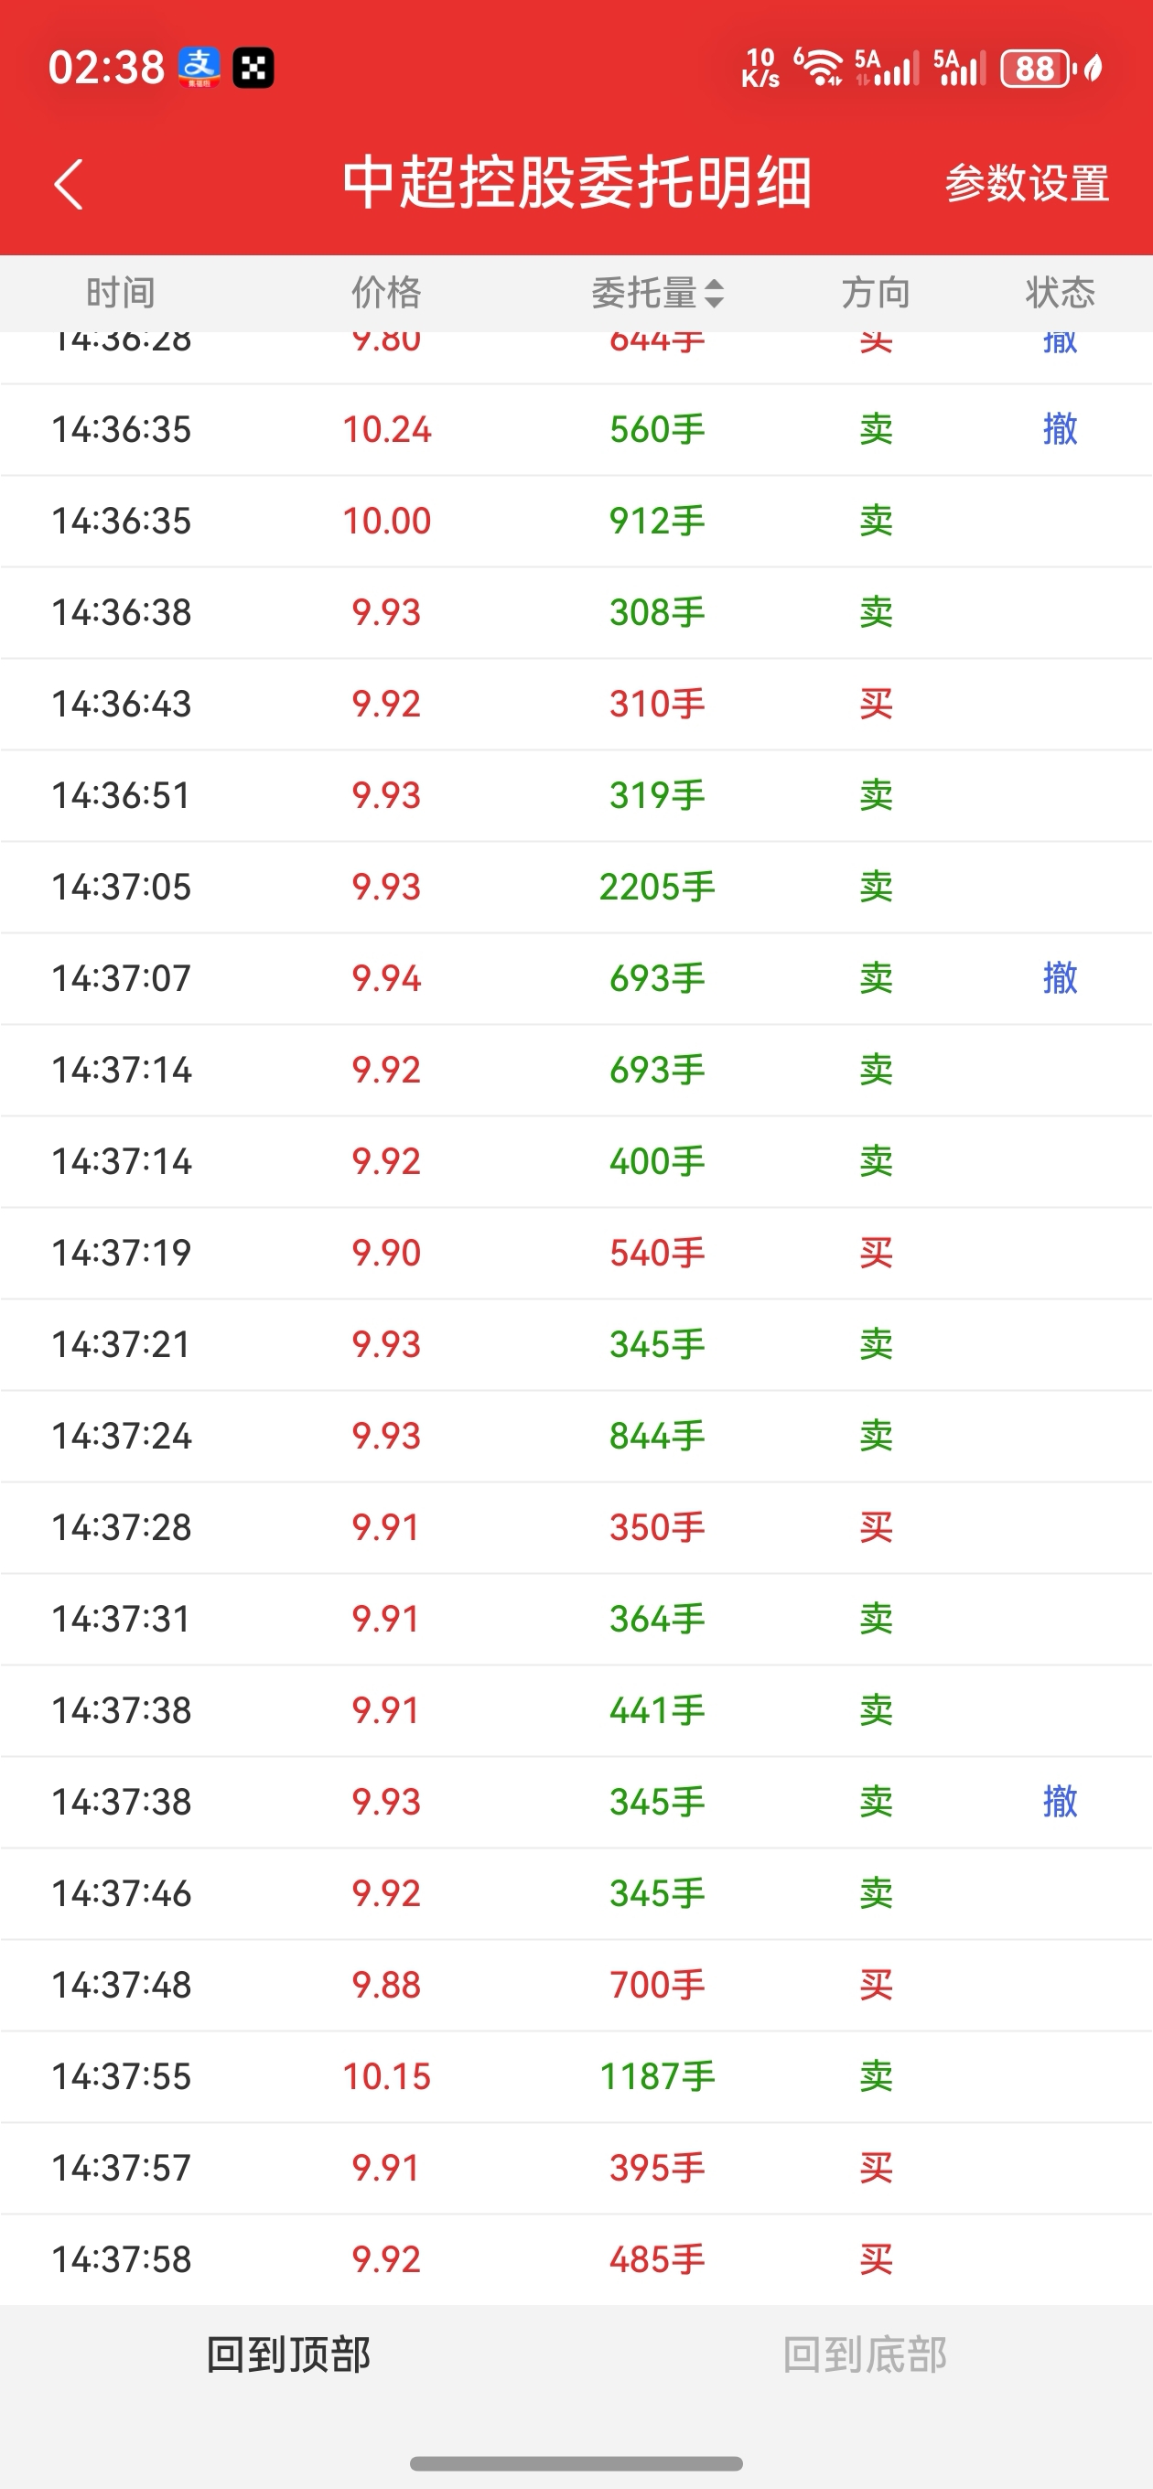Viewport: 1153px width, 2489px height.
Task: Tap 买 direction on 14:37:48 row
Action: click(x=876, y=1985)
